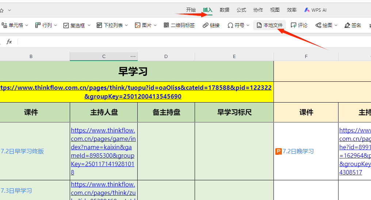371x200 pixels.
Task: Click the orange PPT icon beside 7.2日晚学习
Action: [278, 151]
